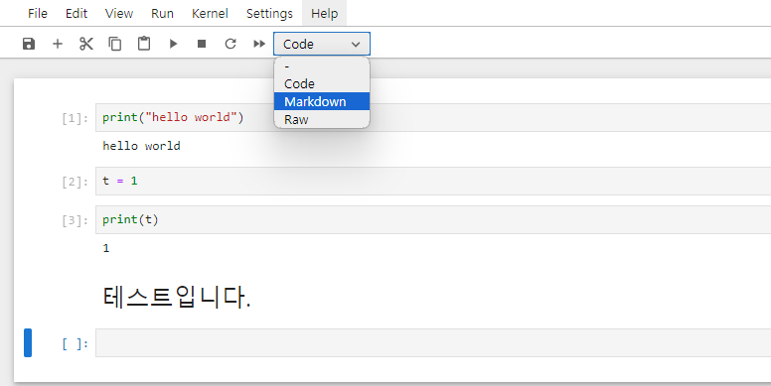Viewport: 771px width, 386px height.
Task: Click the output value 1 below print(t)
Action: click(106, 248)
